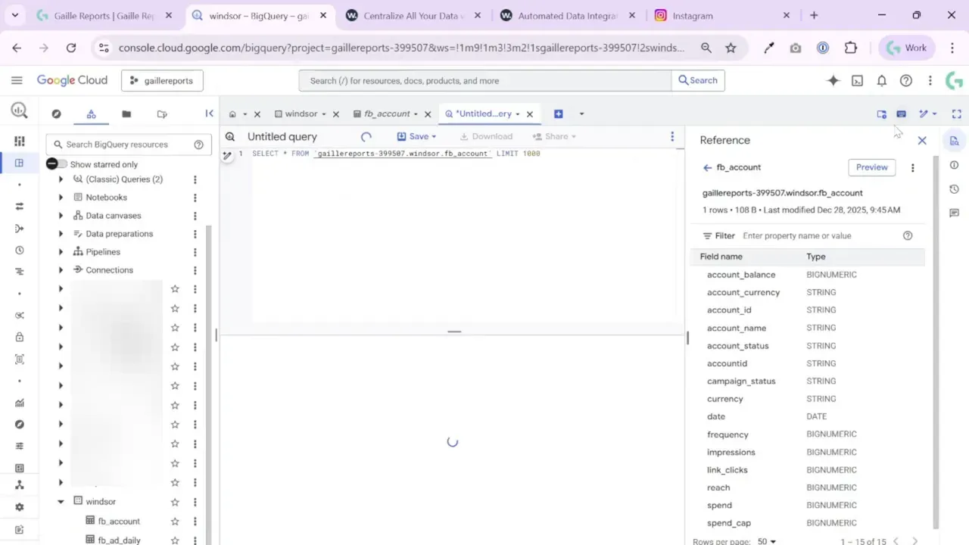969x545 pixels.
Task: Switch to the windsor tab
Action: (301, 114)
